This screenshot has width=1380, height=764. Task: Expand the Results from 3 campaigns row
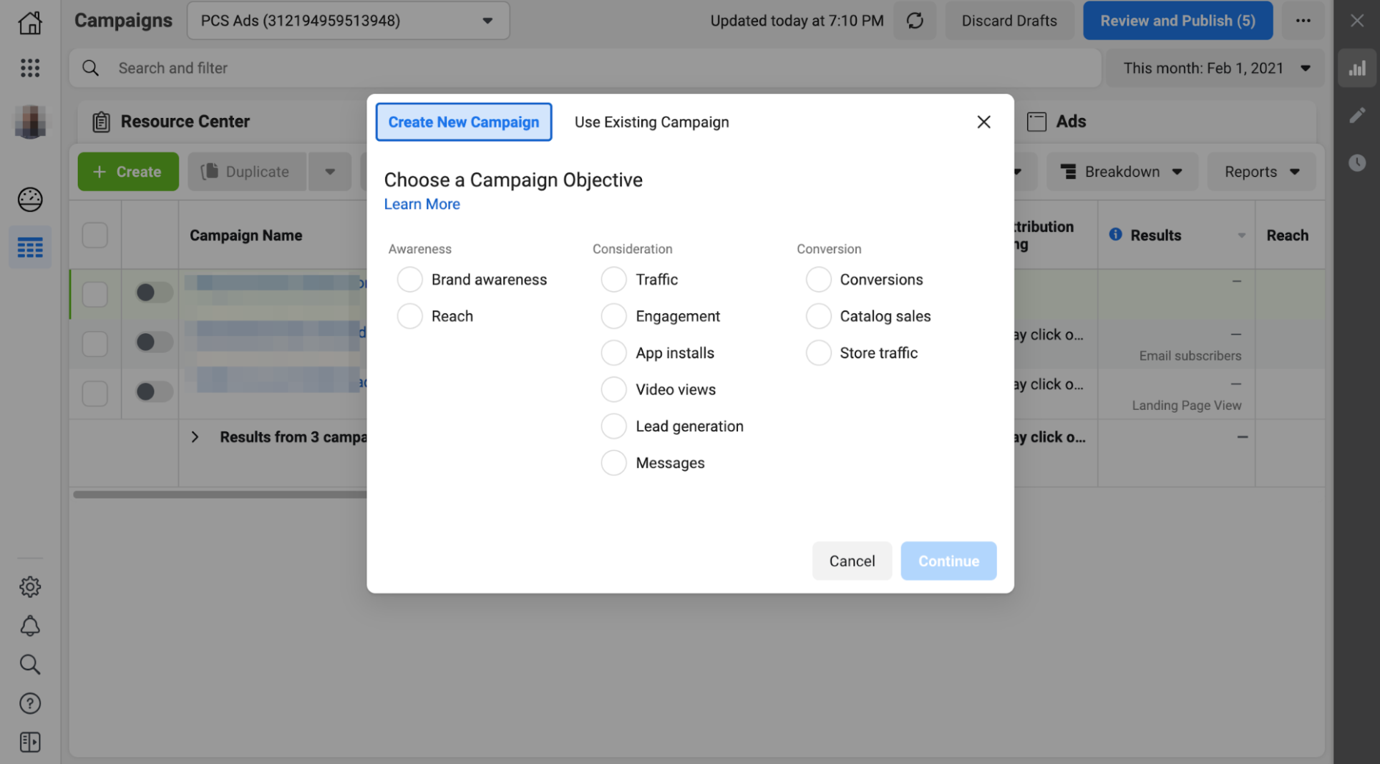click(195, 436)
